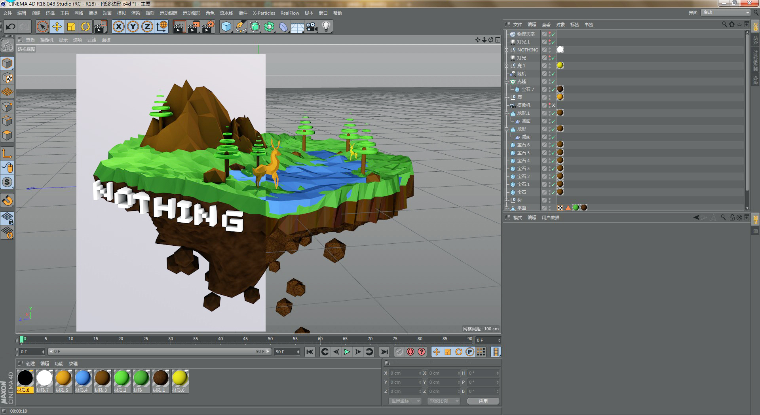The width and height of the screenshot is (760, 415).
Task: Enable Polygons mode icon
Action: pyautogui.click(x=7, y=135)
